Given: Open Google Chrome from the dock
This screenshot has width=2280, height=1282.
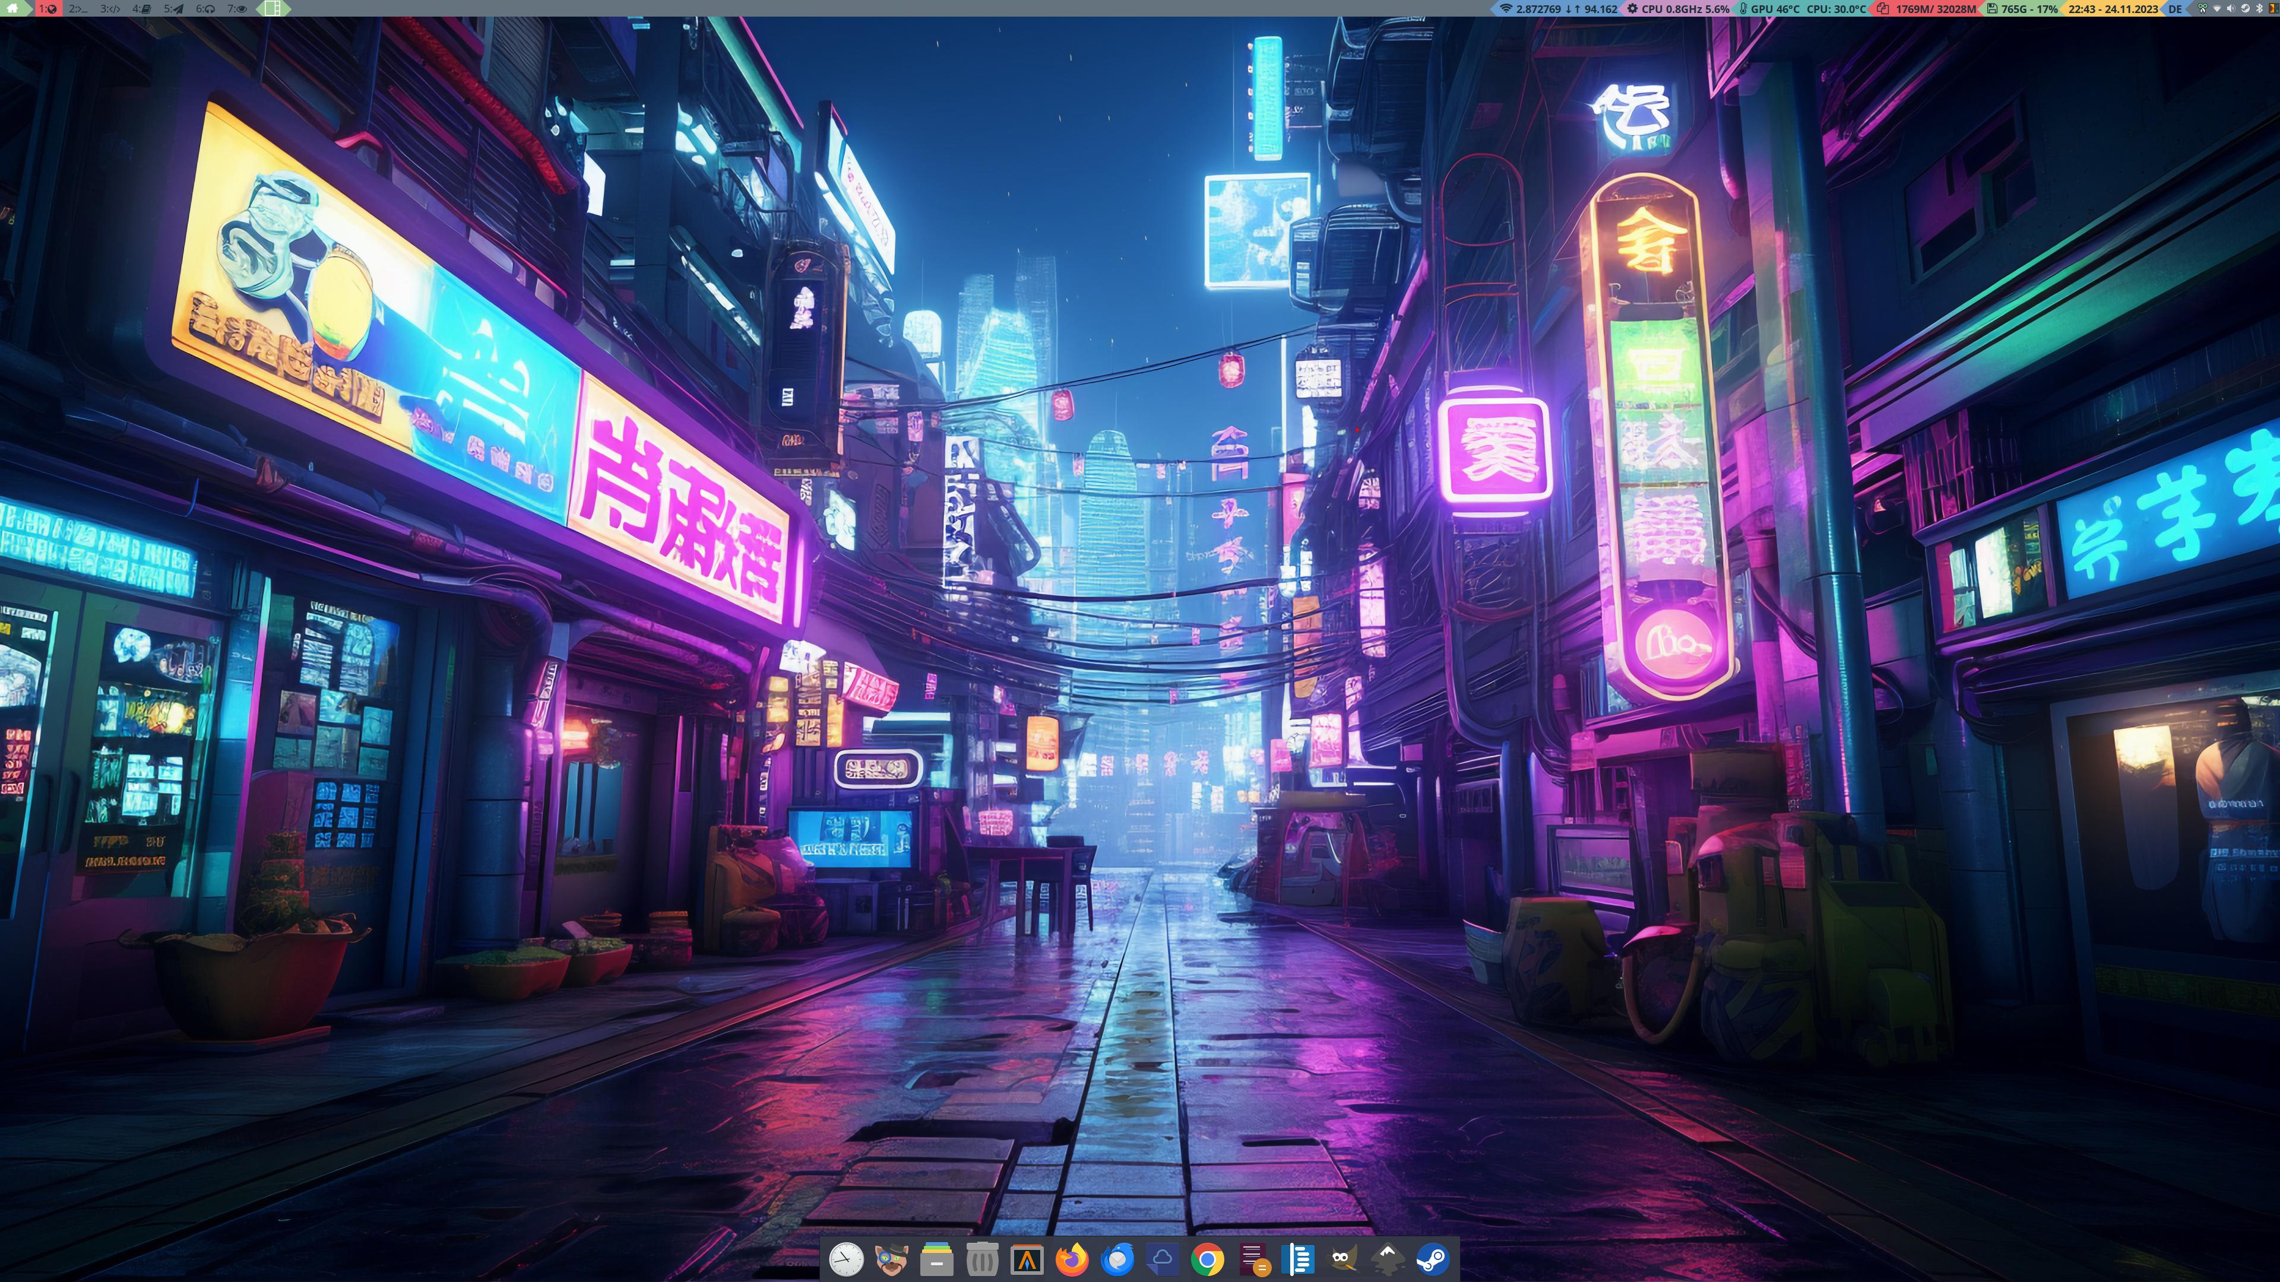Looking at the screenshot, I should point(1207,1259).
